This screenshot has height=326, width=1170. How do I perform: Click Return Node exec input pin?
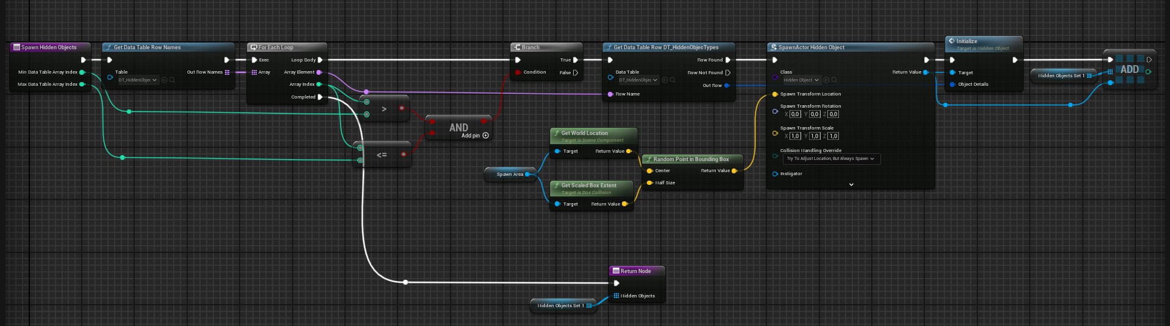pyautogui.click(x=616, y=283)
